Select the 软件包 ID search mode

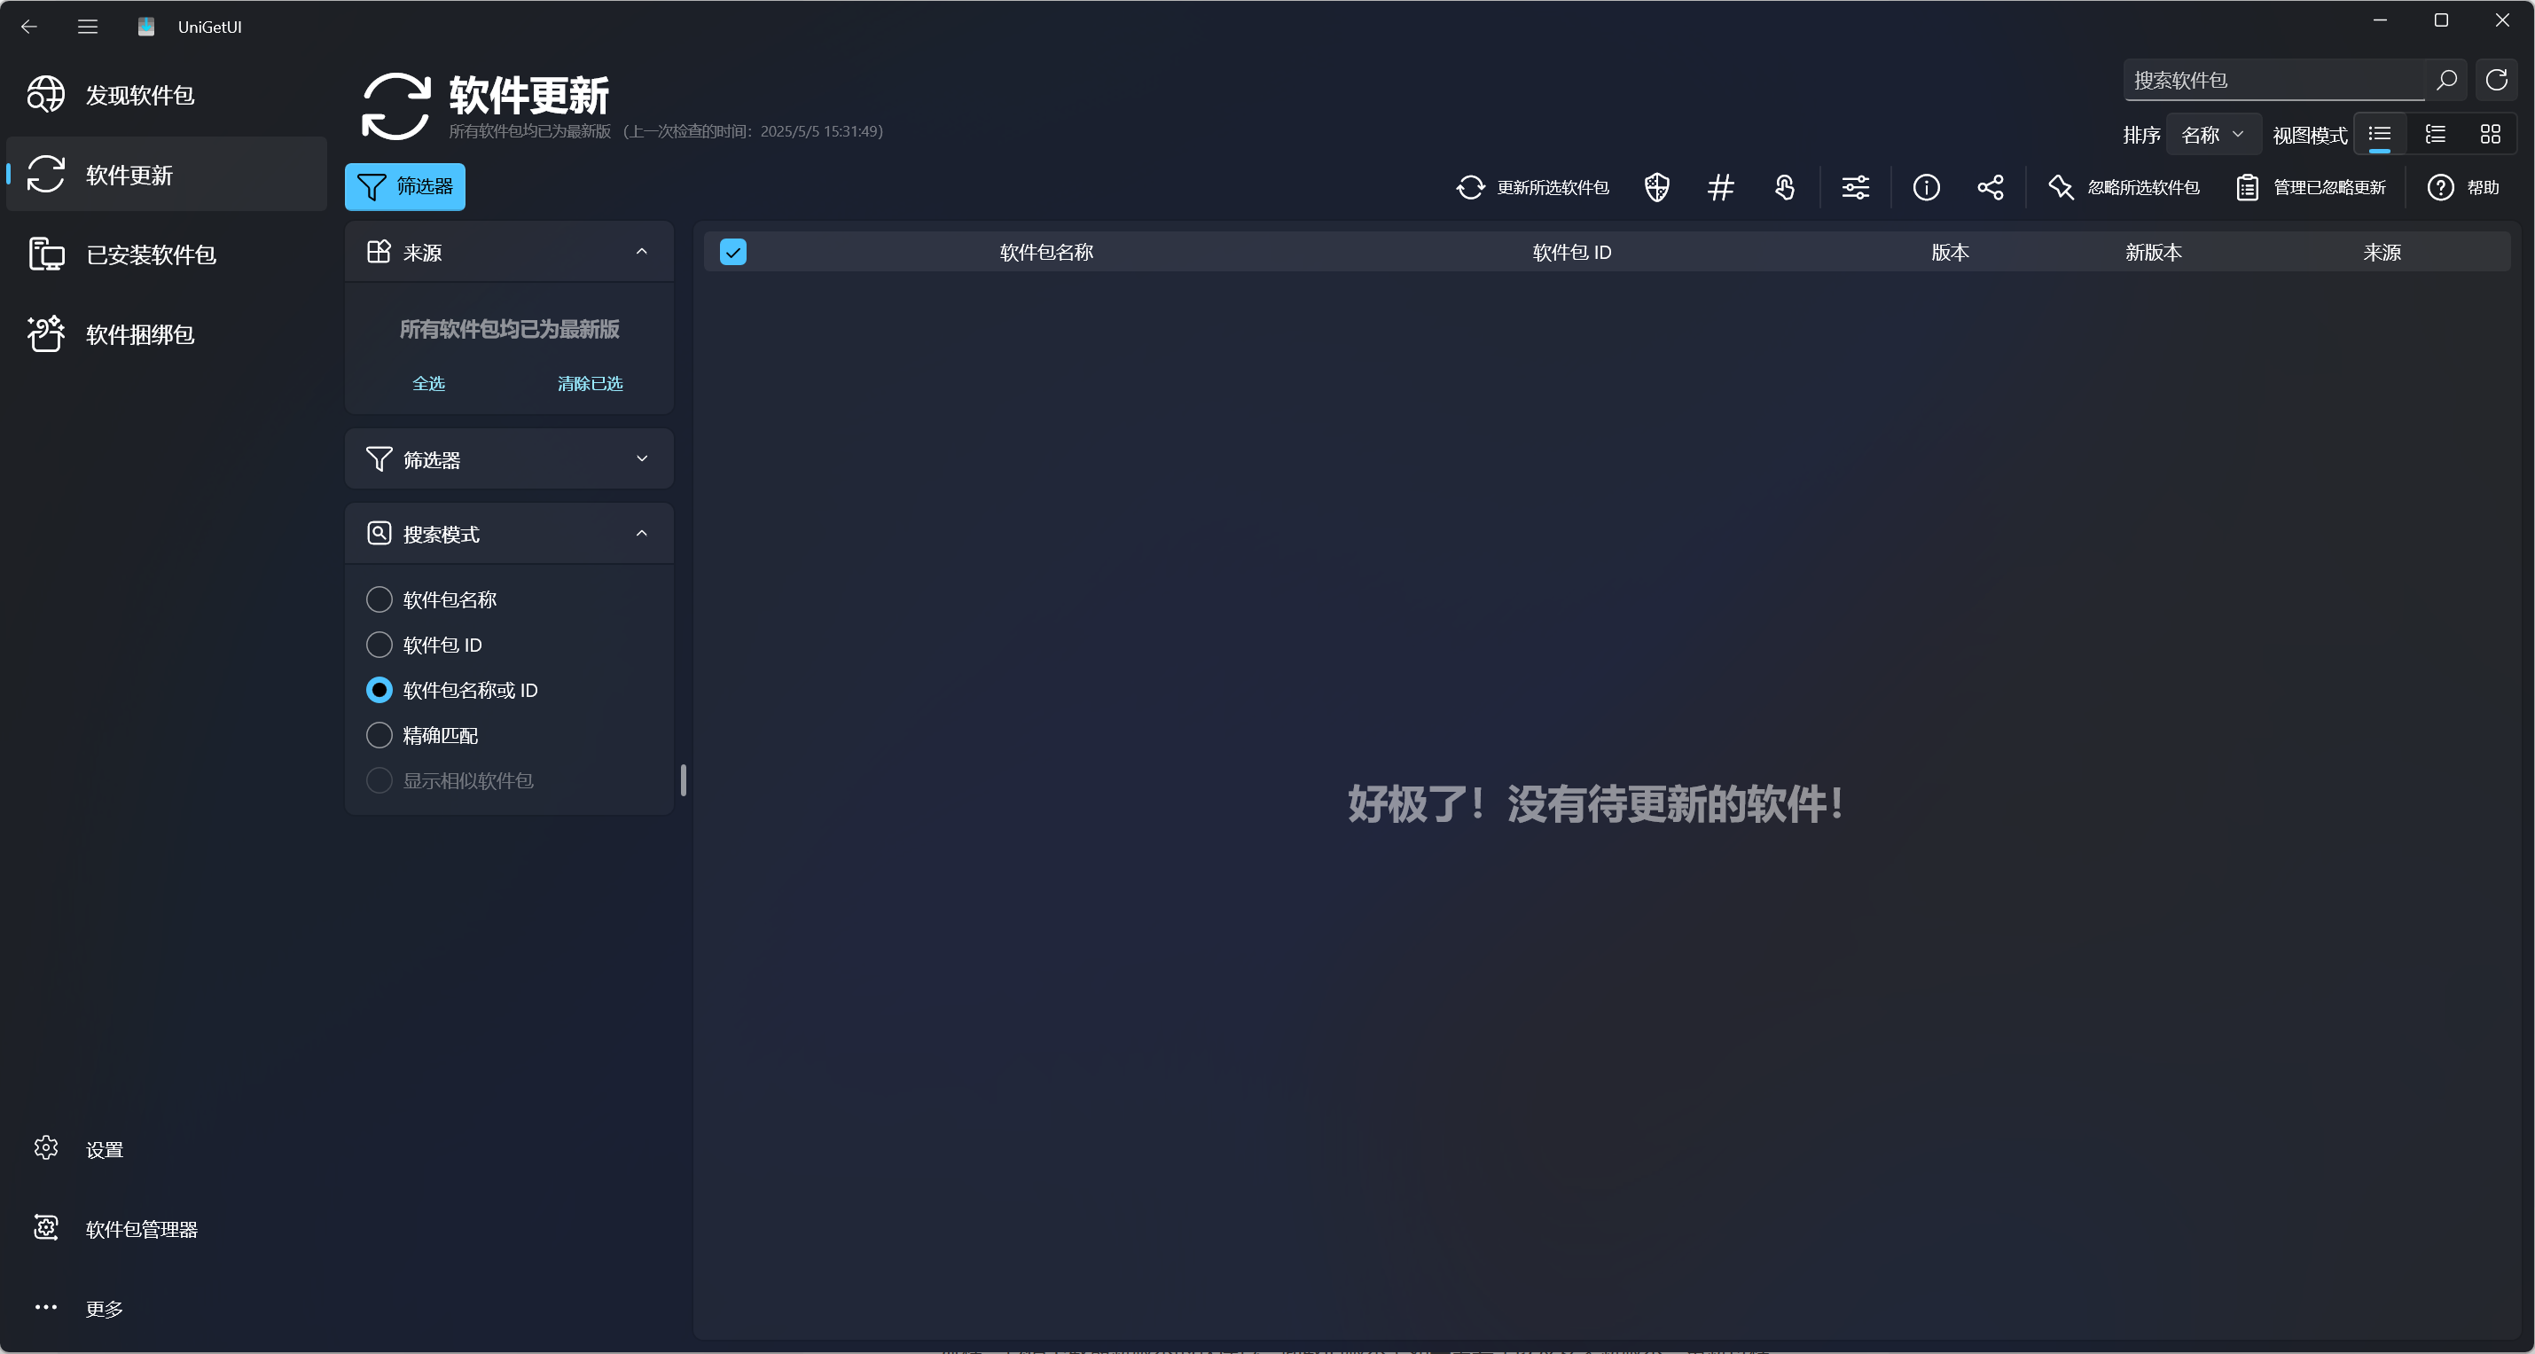pyautogui.click(x=379, y=645)
